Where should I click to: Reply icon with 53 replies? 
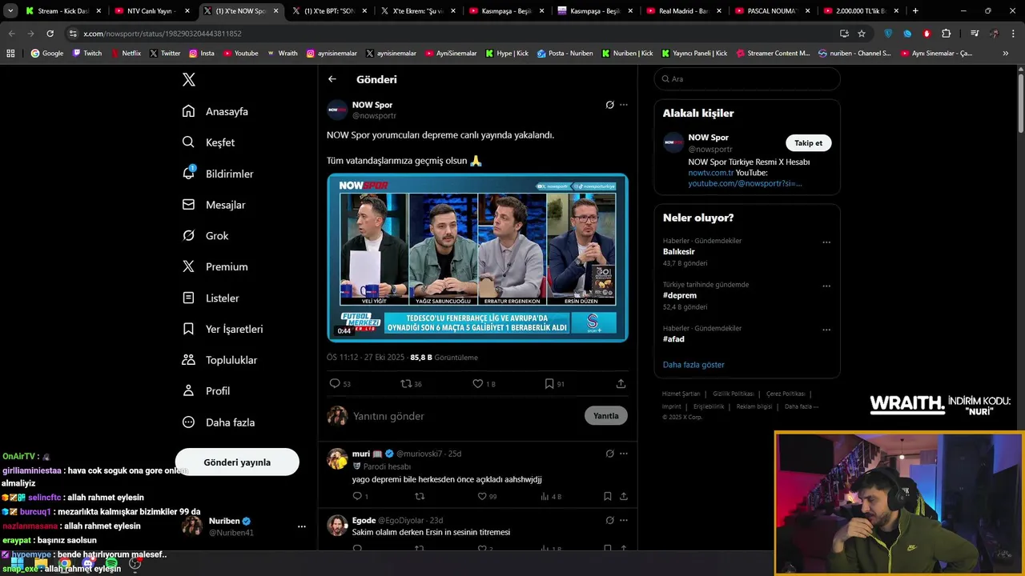(335, 384)
